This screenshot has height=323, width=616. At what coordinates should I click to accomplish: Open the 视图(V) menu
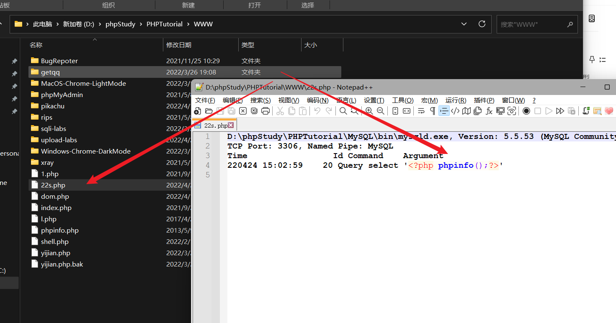(x=289, y=100)
